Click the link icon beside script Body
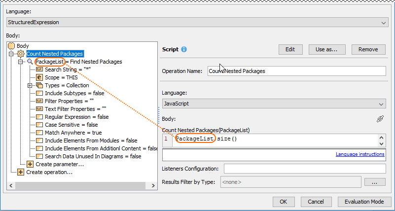This screenshot has width=395, height=211. tap(380, 119)
